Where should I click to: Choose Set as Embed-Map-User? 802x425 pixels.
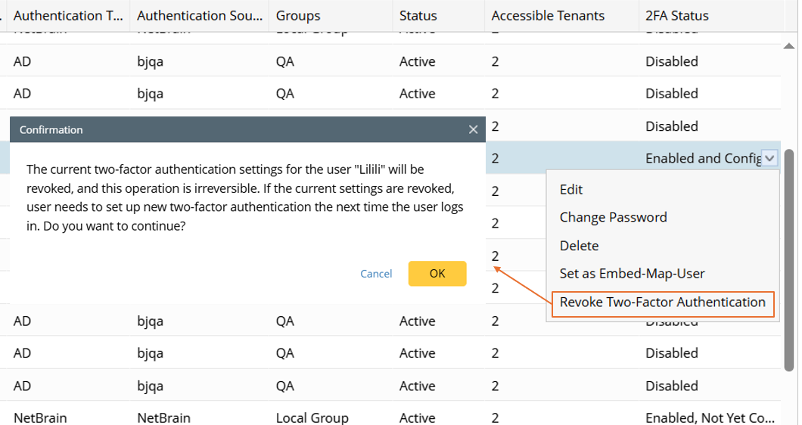[x=632, y=274]
